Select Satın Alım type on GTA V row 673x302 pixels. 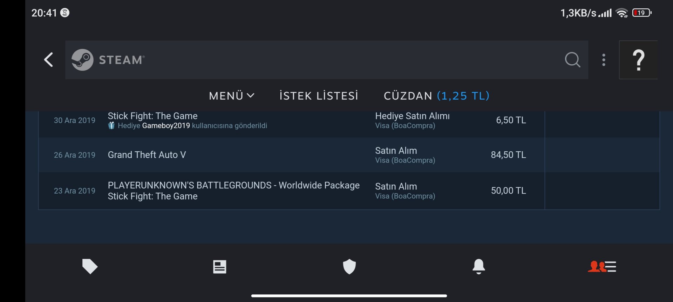(x=396, y=150)
